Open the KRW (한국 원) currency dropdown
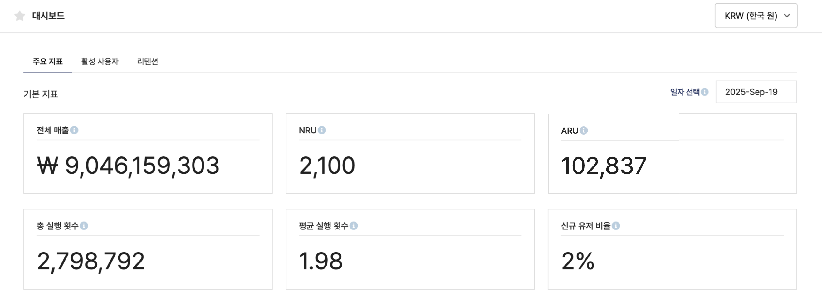This screenshot has width=822, height=308. coord(755,16)
